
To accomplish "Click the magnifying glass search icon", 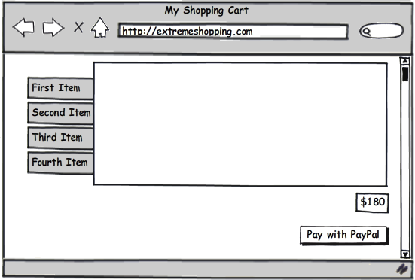I will 367,32.
